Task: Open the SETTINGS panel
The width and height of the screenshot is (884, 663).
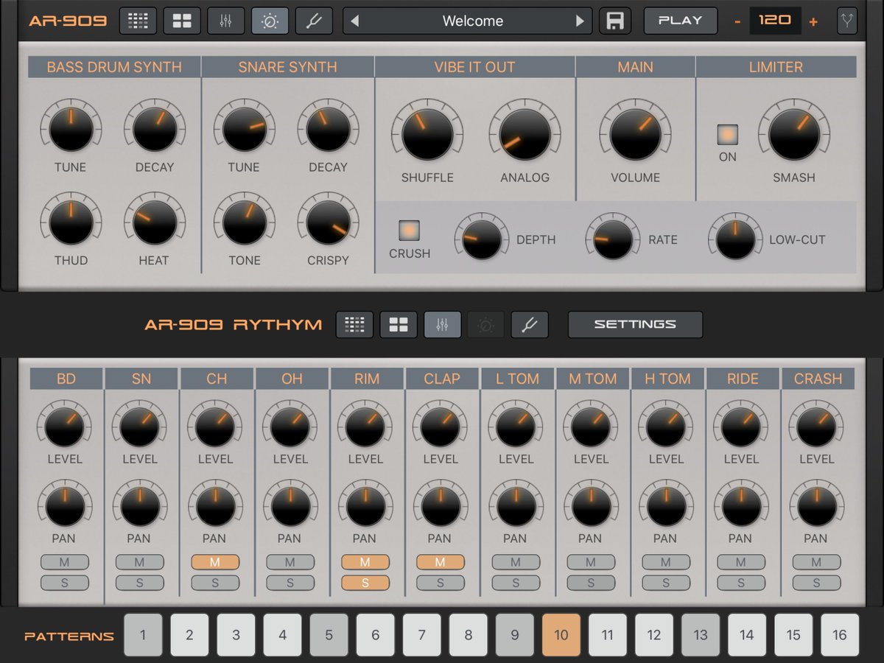Action: tap(635, 324)
